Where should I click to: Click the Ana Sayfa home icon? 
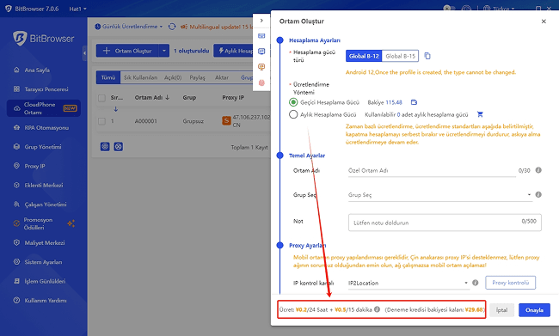coord(16,70)
